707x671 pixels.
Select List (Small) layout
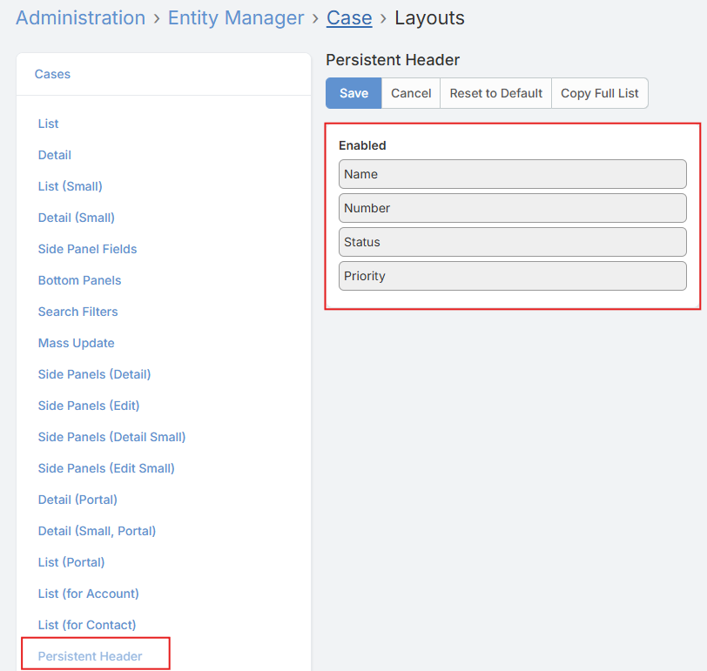pyautogui.click(x=71, y=186)
